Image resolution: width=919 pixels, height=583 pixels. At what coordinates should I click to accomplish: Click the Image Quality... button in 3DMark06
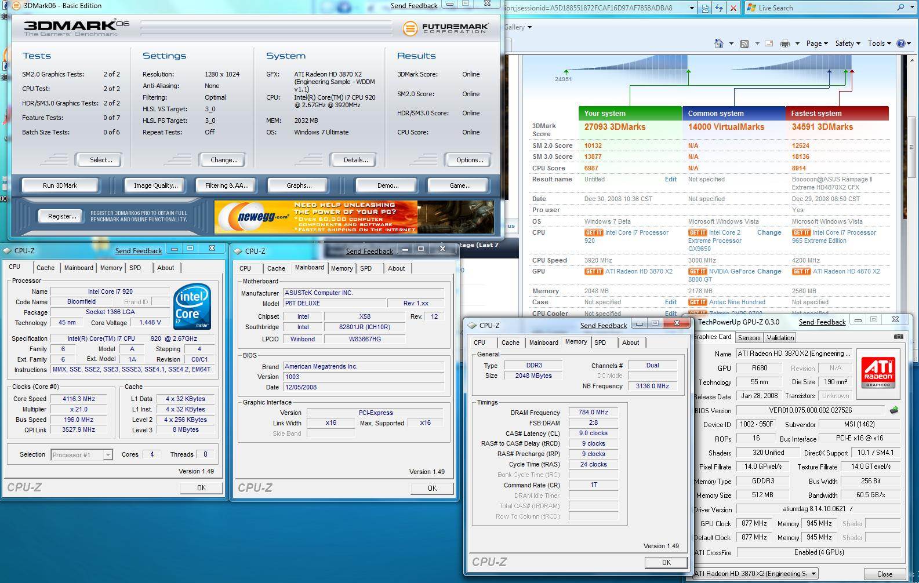(x=155, y=185)
